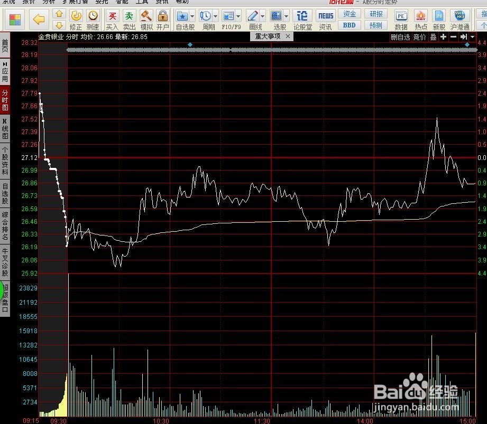Open the 委托 menu
487x424 pixels.
coord(102,2)
